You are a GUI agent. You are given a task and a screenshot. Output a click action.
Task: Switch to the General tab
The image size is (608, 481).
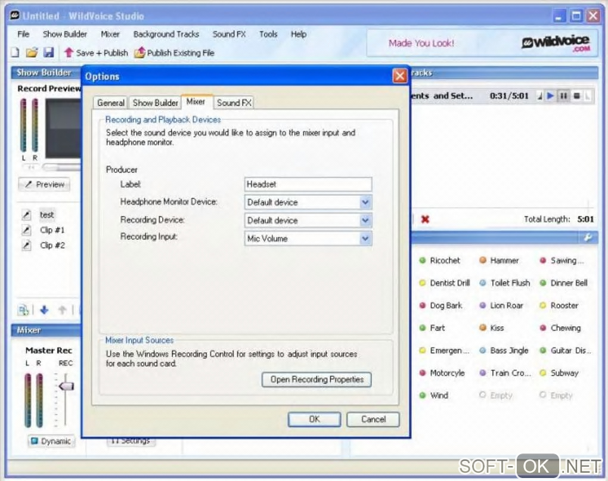[x=111, y=103]
